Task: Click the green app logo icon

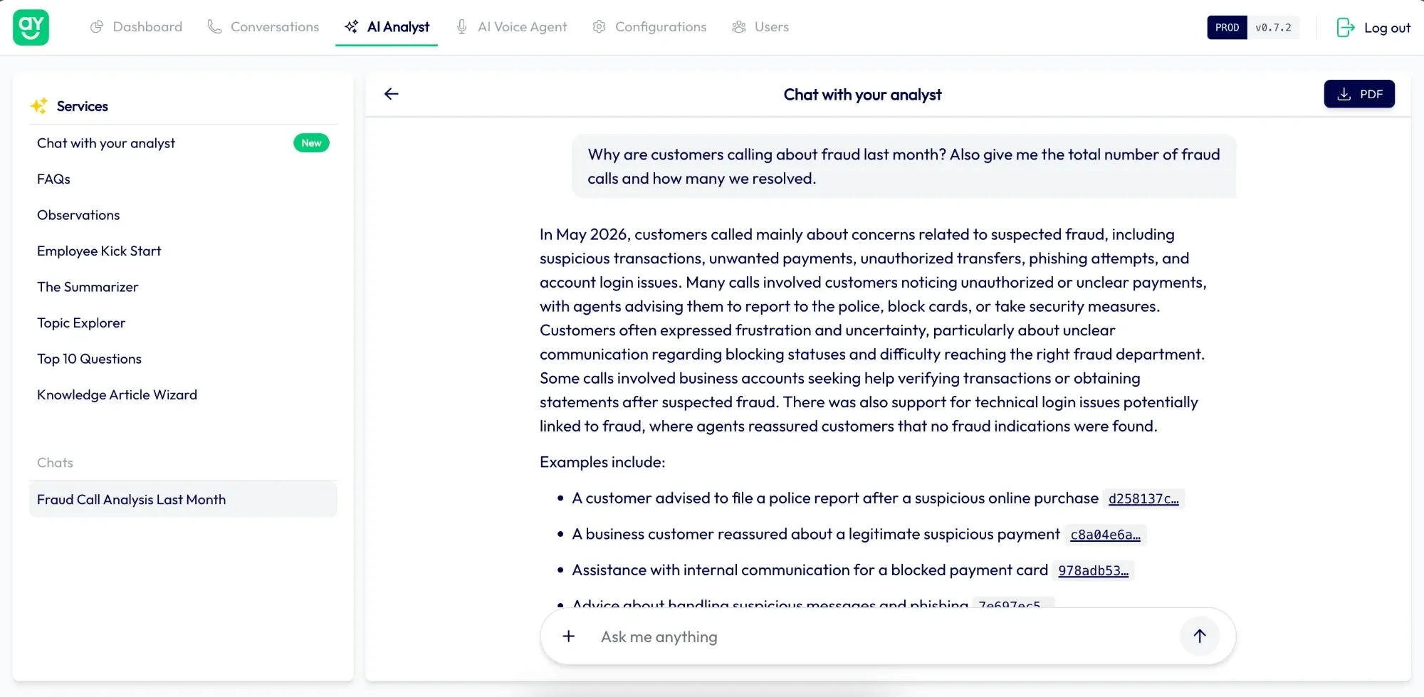Action: pyautogui.click(x=31, y=27)
